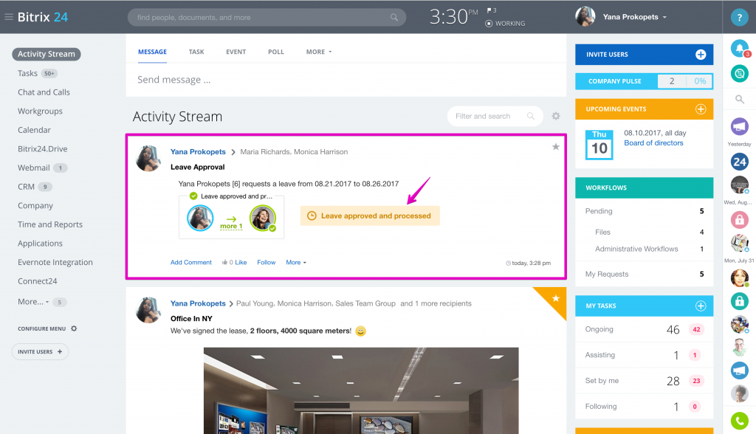Click the Invite Users button in left sidebar
The height and width of the screenshot is (434, 756).
click(x=40, y=351)
